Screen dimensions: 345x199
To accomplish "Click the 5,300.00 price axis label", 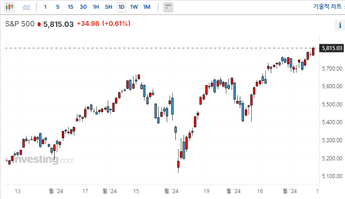I will [x=332, y=140].
